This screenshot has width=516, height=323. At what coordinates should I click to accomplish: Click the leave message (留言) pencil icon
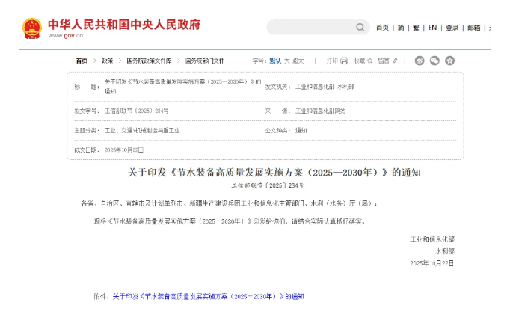(396, 61)
